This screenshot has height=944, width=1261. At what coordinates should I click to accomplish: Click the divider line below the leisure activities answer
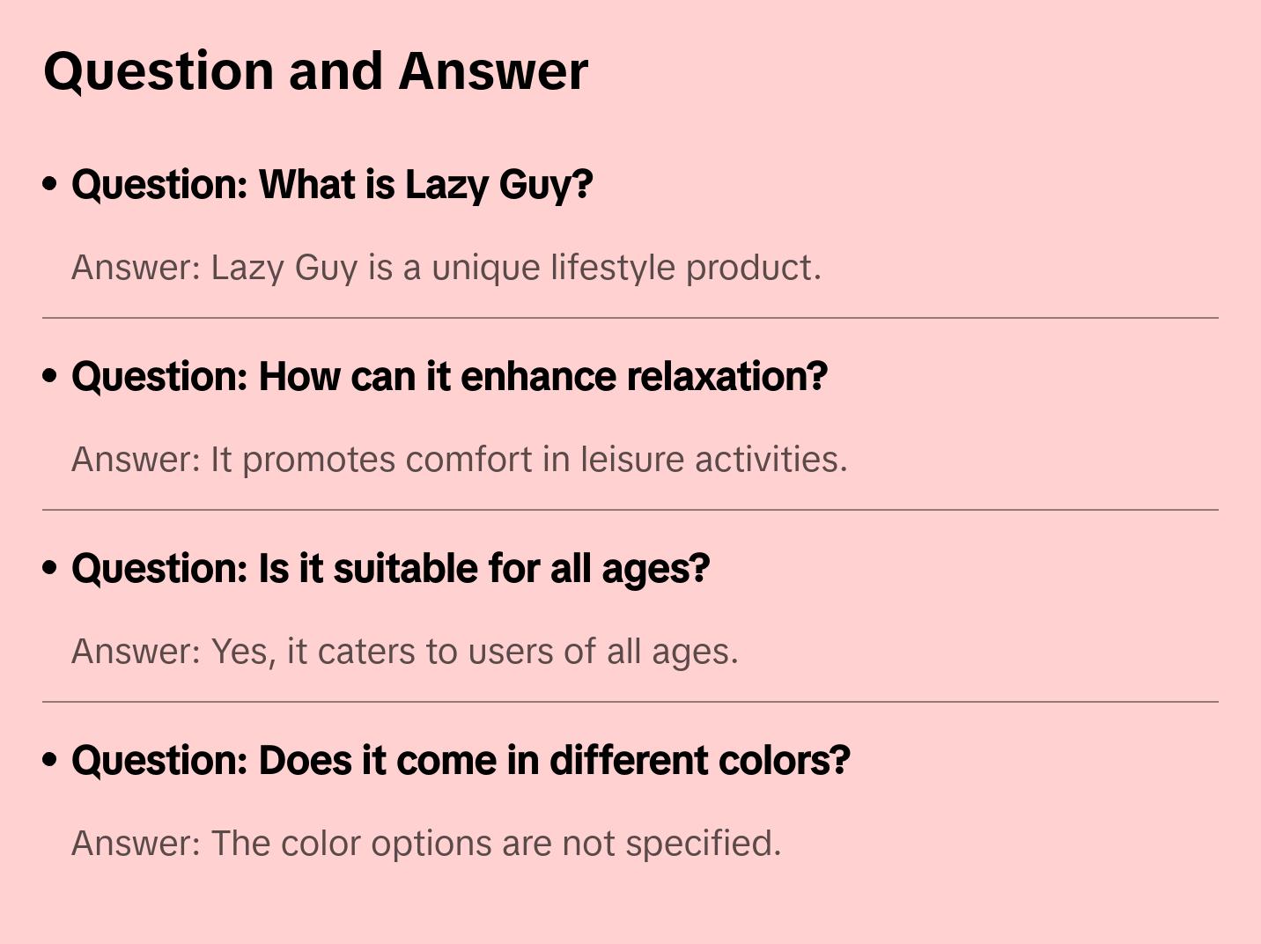coord(630,510)
